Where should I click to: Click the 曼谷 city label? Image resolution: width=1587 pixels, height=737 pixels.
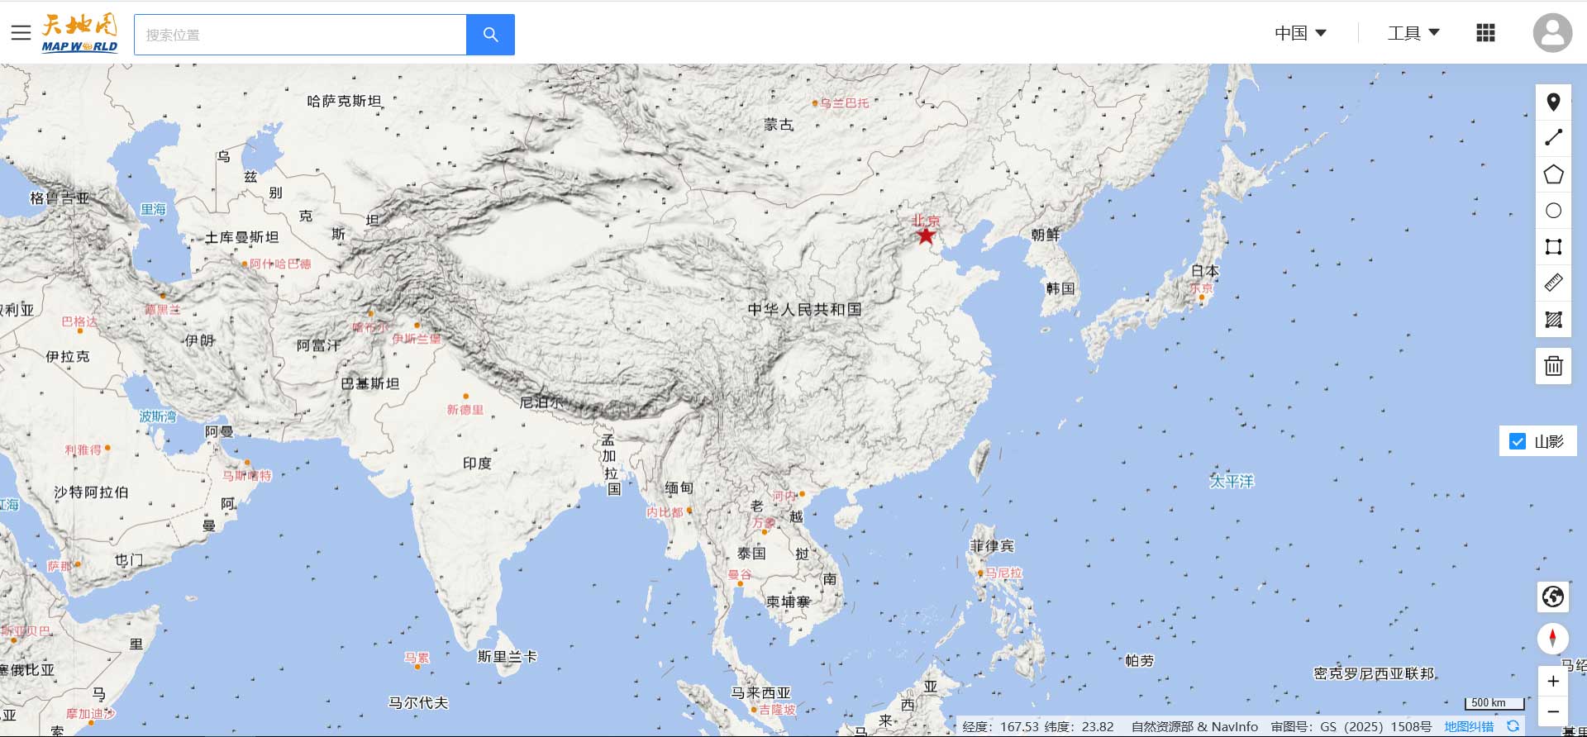point(740,575)
